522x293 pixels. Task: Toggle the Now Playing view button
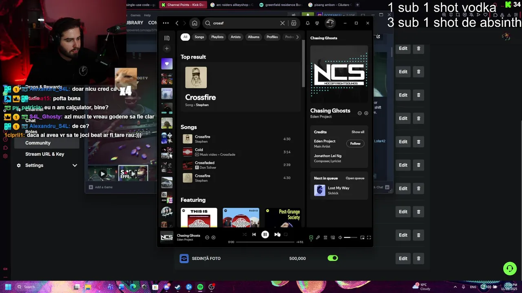311,238
